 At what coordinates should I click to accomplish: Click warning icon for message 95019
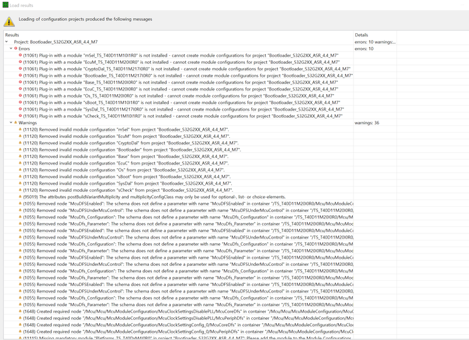click(20, 196)
